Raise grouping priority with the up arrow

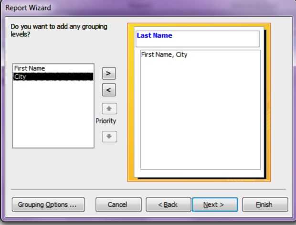click(109, 108)
